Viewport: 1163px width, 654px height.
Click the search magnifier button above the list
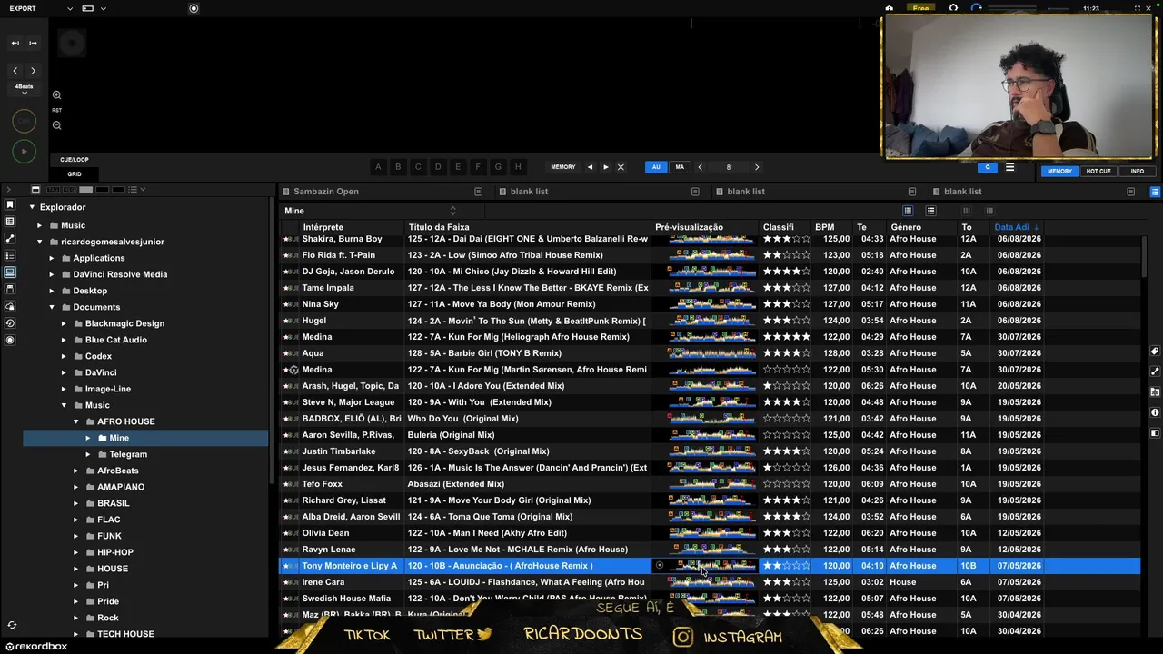pyautogui.click(x=988, y=167)
